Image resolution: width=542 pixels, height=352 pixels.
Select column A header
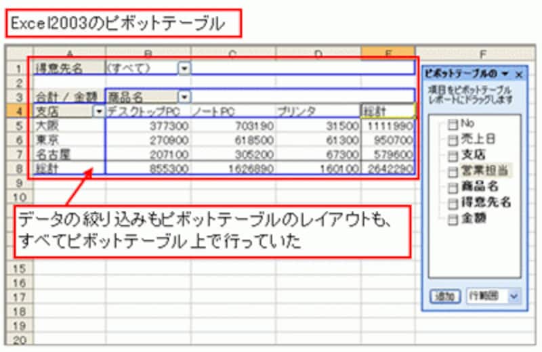(x=70, y=53)
